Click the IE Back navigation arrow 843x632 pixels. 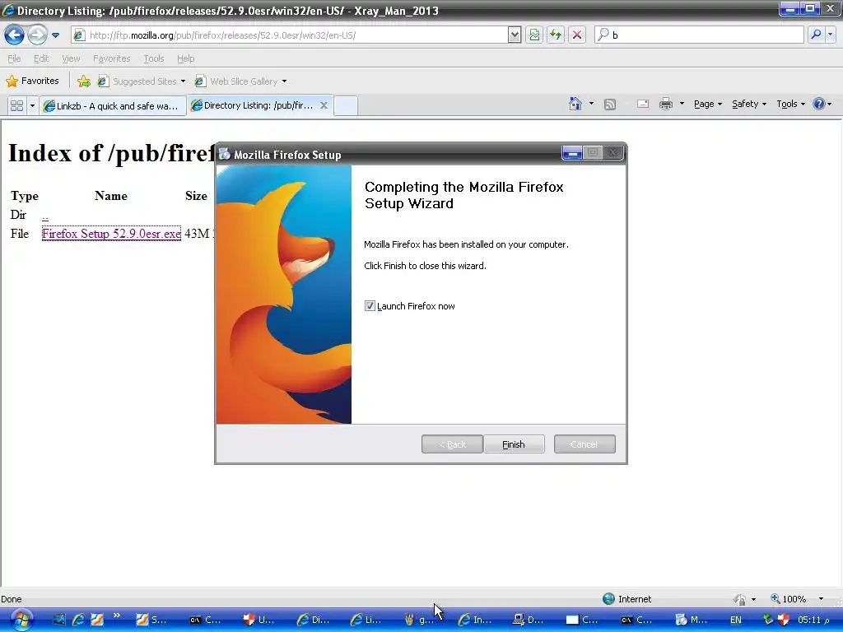tap(15, 35)
